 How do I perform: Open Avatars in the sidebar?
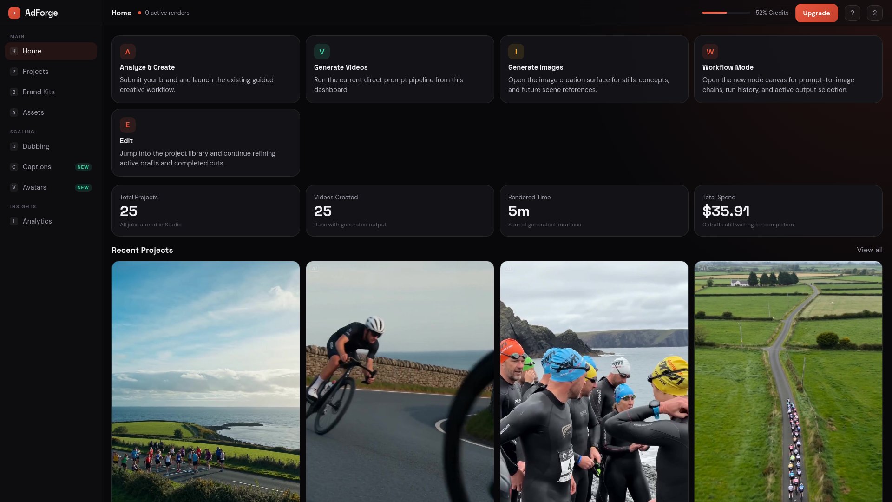51,187
